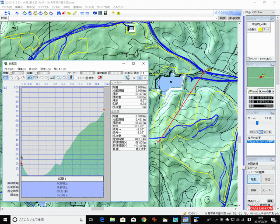Click the first blue map-dish icon after undo

(x=24, y=13)
